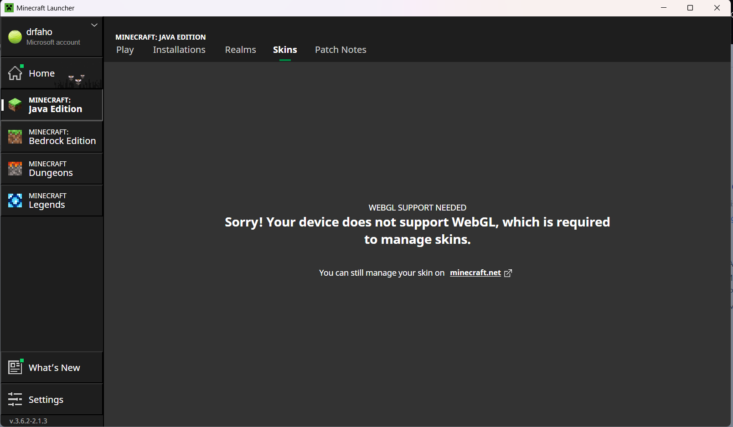Click the external link icon beside minecraft.net
The width and height of the screenshot is (733, 427).
[x=508, y=273]
